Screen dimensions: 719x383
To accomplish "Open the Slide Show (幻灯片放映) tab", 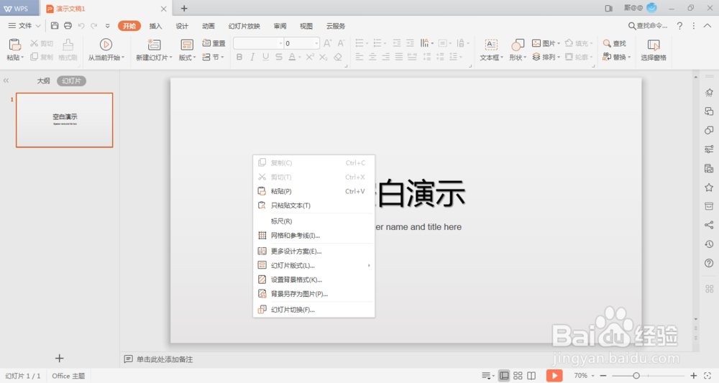I will point(244,26).
